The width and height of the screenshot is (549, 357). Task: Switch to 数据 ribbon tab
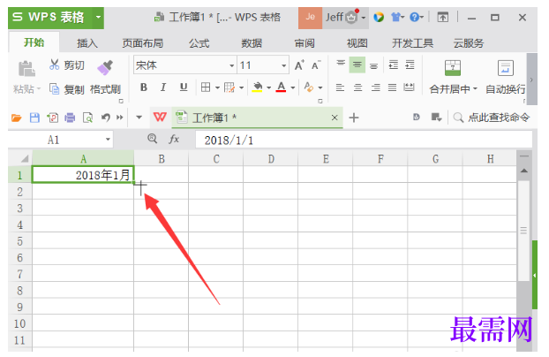252,43
